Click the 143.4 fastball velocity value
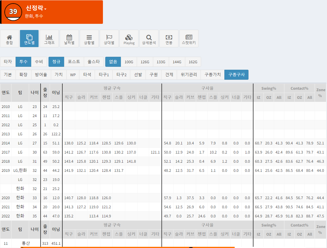 pyautogui.click(x=69, y=162)
